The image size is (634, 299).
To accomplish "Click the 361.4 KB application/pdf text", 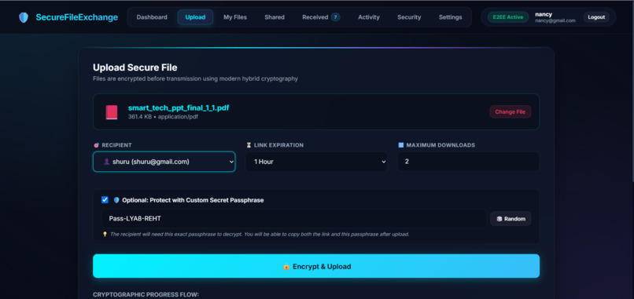I will point(163,117).
